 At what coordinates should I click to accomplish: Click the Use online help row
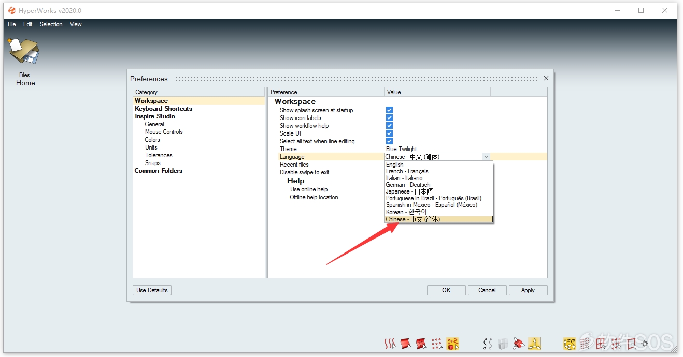point(309,189)
